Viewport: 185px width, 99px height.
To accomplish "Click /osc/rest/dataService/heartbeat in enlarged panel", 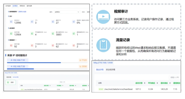I will point(118,89).
